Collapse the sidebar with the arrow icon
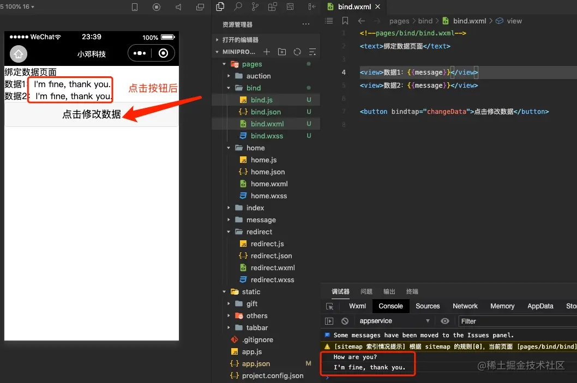 (x=312, y=7)
